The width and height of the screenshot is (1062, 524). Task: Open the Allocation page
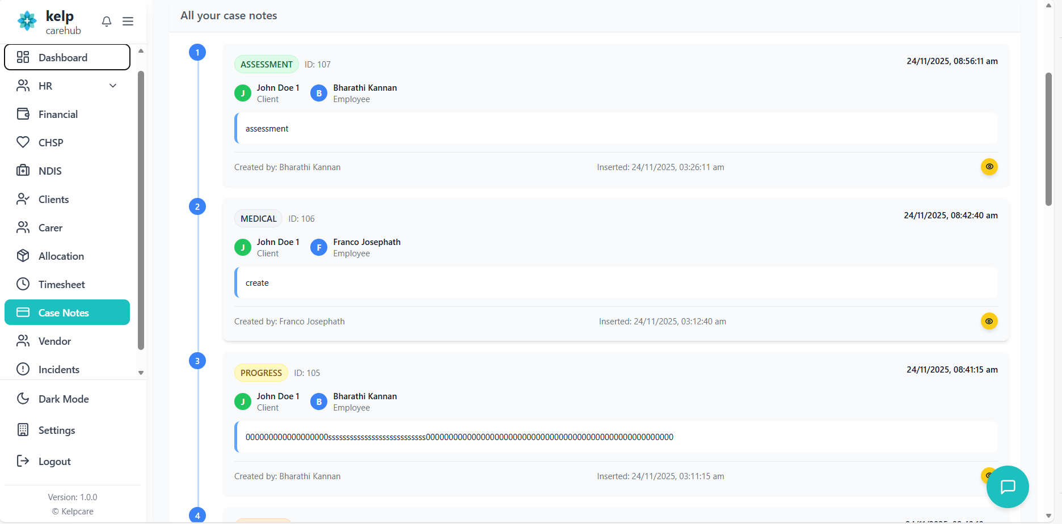pos(61,256)
